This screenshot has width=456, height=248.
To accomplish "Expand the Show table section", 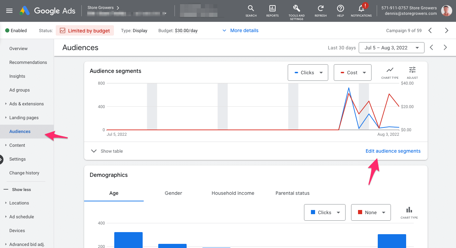I will click(x=107, y=151).
